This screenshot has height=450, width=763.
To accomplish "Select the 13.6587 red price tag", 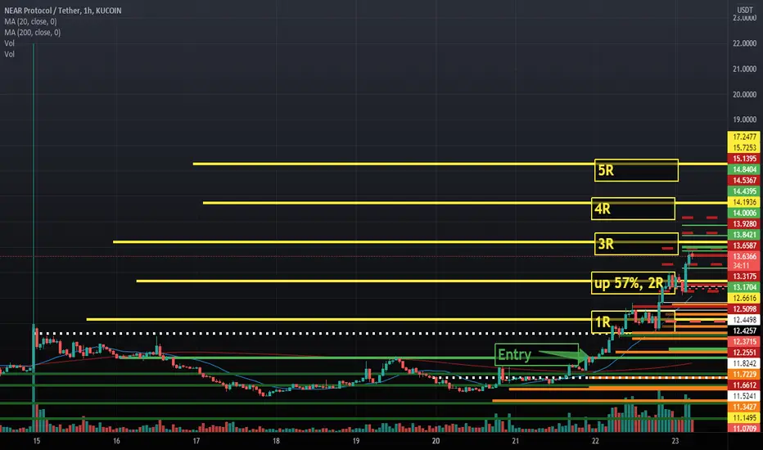I will click(744, 245).
